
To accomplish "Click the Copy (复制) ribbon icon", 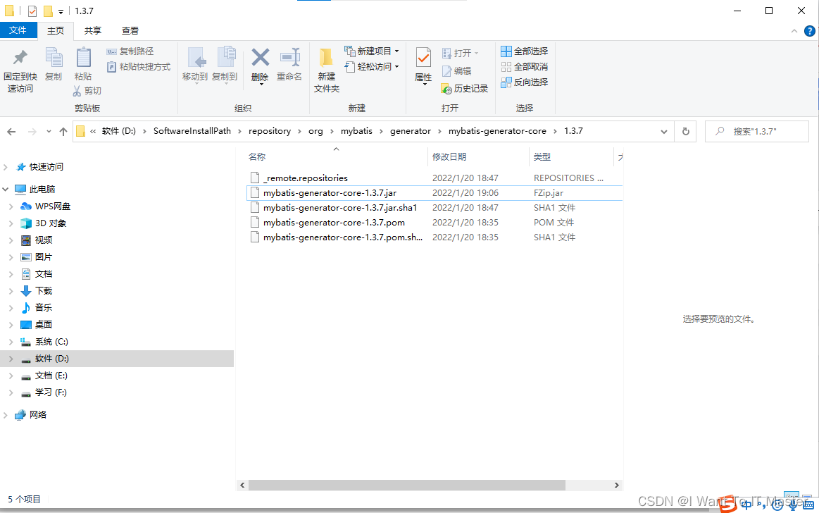I will pyautogui.click(x=54, y=58).
